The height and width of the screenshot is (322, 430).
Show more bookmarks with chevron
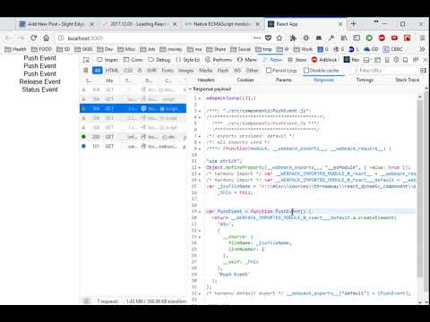coord(422,49)
